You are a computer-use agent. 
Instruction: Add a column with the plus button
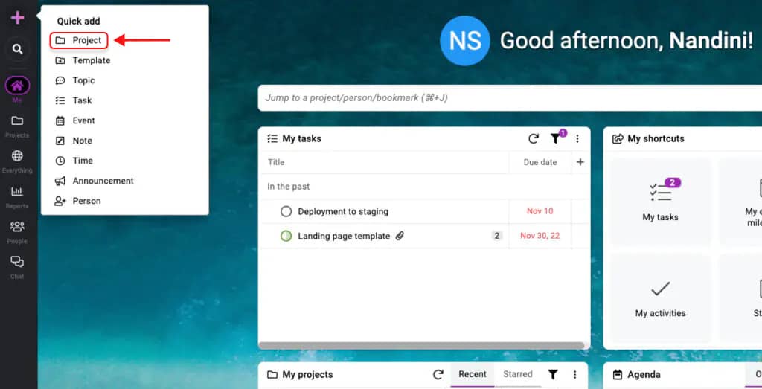[580, 162]
